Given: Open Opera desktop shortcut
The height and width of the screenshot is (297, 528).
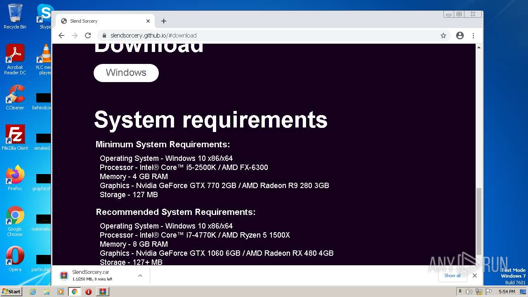Looking at the screenshot, I should pos(15,259).
